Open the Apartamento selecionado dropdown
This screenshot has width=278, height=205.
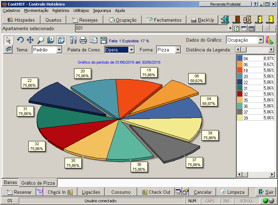(230, 28)
